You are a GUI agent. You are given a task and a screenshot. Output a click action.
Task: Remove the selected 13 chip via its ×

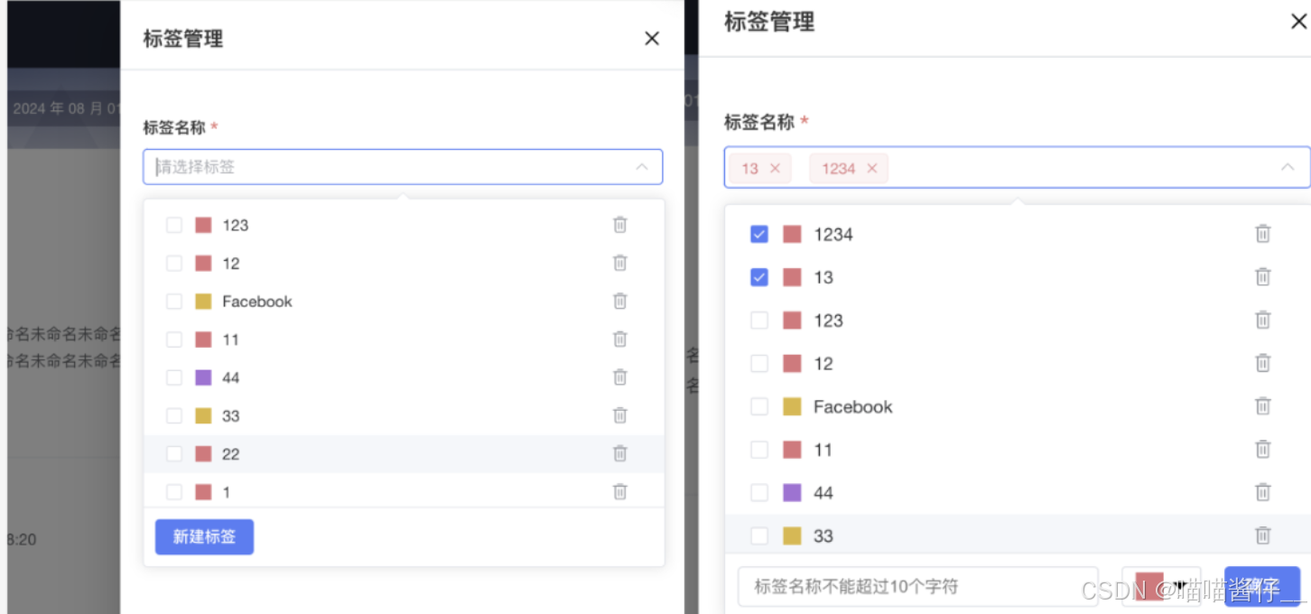[x=775, y=168]
